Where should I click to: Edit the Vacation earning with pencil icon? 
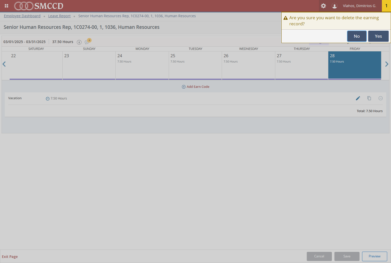(x=358, y=98)
